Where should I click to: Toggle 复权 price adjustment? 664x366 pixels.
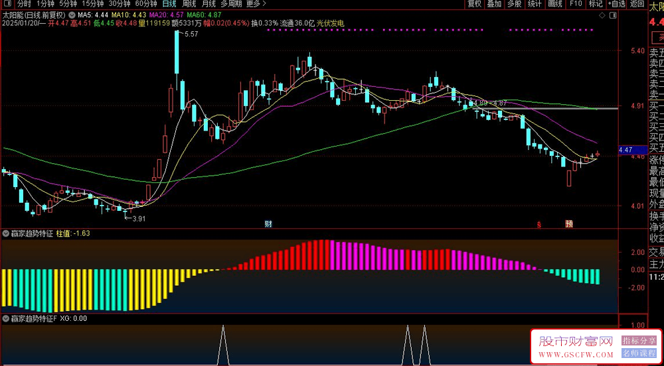point(474,4)
